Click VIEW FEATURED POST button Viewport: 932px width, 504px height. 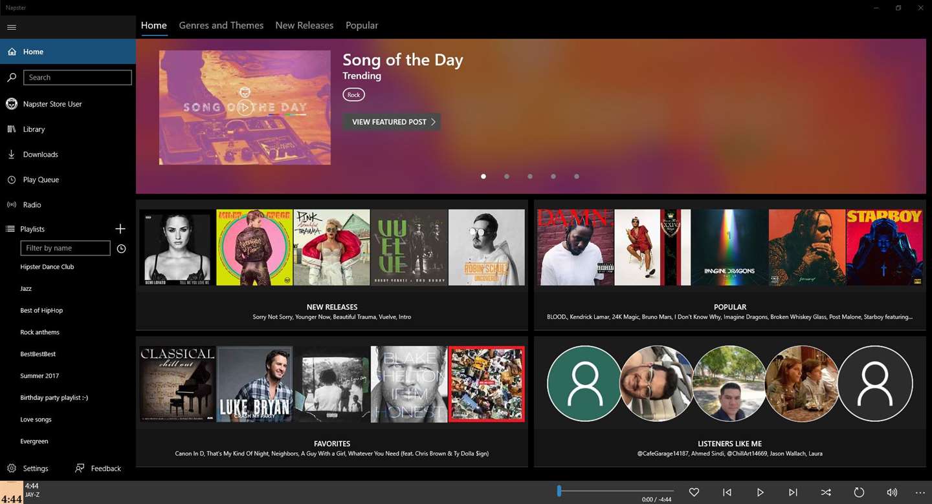(x=392, y=121)
